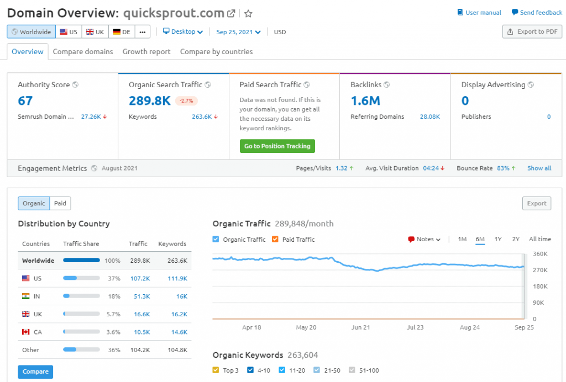The height and width of the screenshot is (382, 566).
Task: Click the red down arrow beside Avg. Visit Duration
Action: click(x=443, y=168)
